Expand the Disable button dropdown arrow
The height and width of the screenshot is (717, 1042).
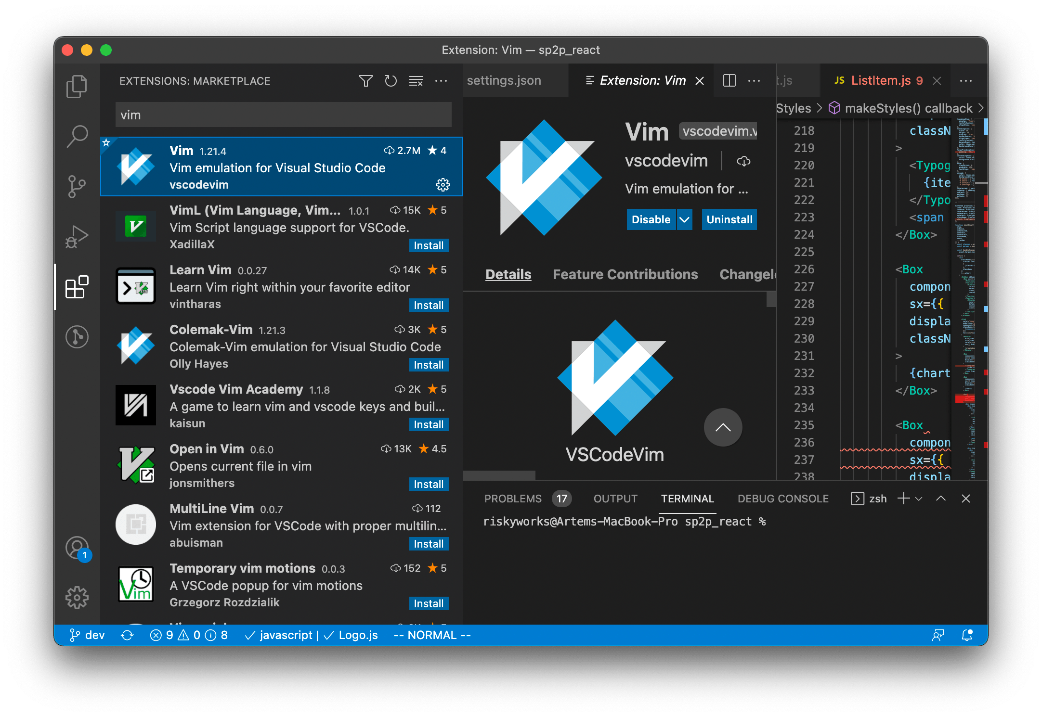pos(684,219)
